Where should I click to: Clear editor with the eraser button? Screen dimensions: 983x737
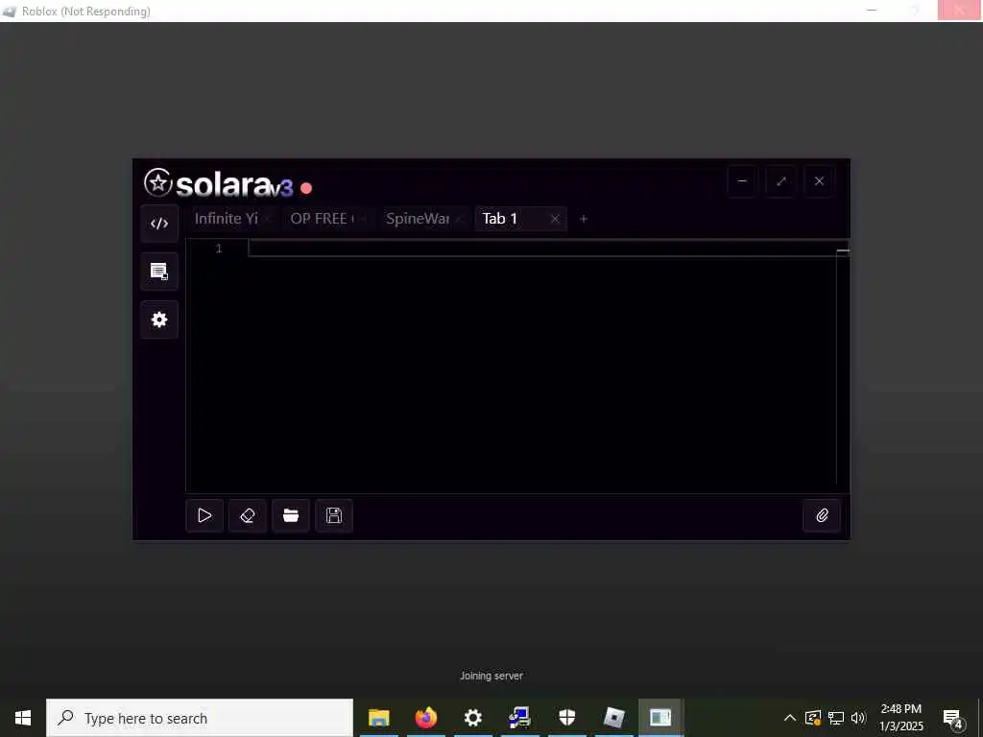point(248,515)
